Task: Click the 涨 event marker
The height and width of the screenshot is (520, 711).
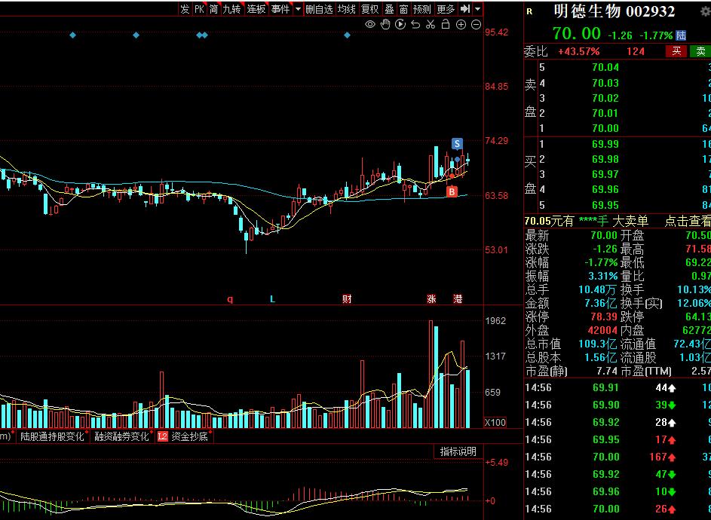Action: (x=431, y=298)
